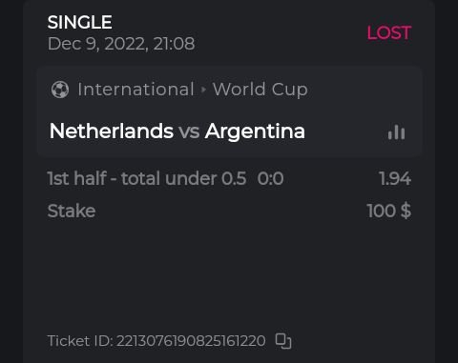The width and height of the screenshot is (458, 363).
Task: Click the 1st half total under 0.5 selection
Action: (x=147, y=178)
